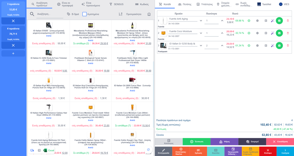The height and width of the screenshot is (156, 294).
Task: Open the Κωδικός barcode tab
Action: pos(142,4)
